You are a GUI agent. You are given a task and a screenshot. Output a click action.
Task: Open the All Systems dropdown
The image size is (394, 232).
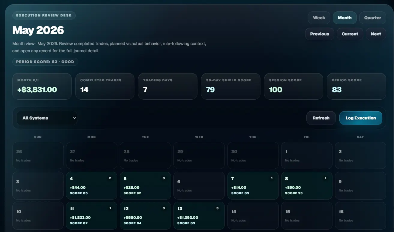click(47, 118)
